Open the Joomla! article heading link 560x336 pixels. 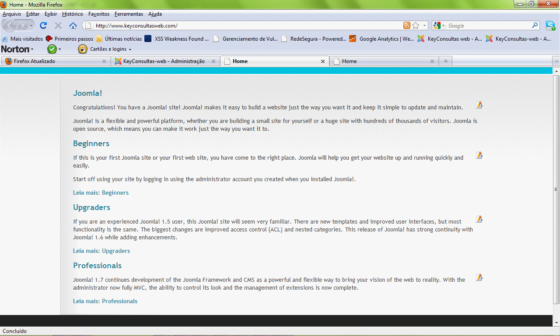pos(87,93)
